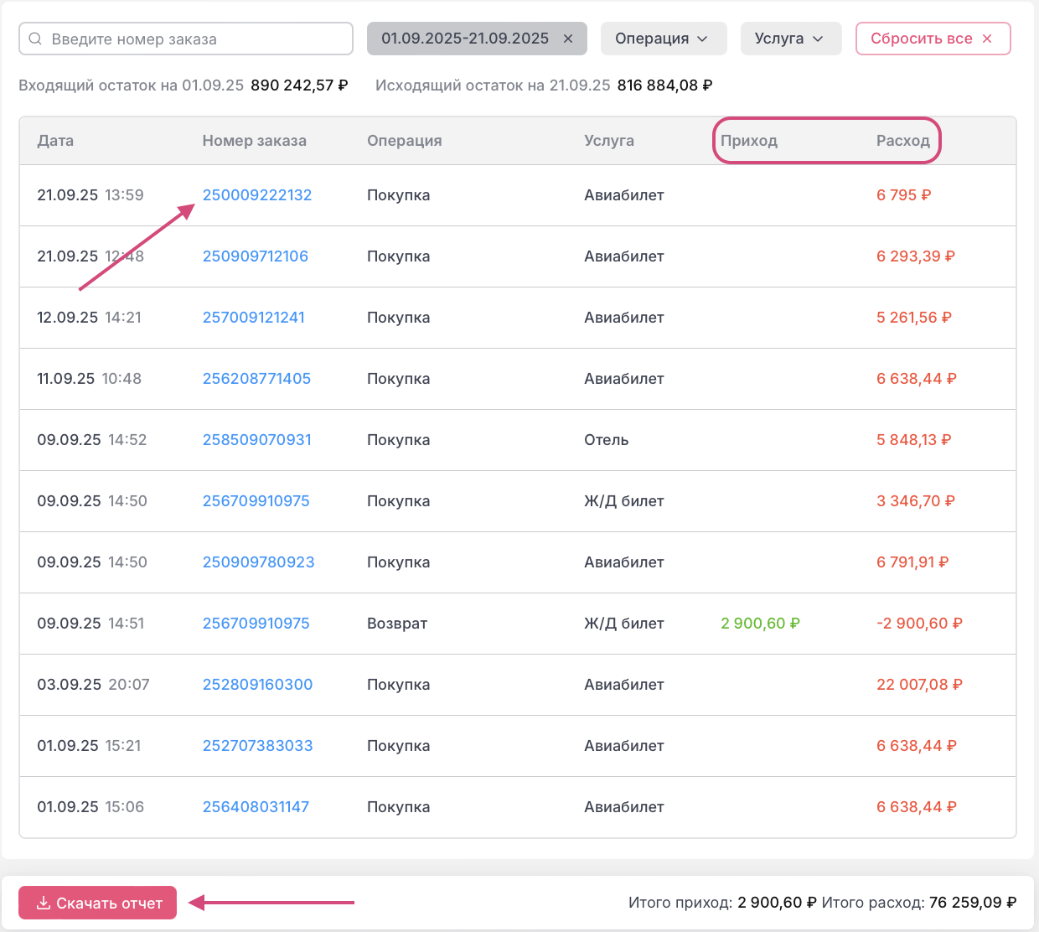The image size is (1039, 932).
Task: Open the date range 01.09.2025-21.09.2025 picker
Action: pos(465,39)
